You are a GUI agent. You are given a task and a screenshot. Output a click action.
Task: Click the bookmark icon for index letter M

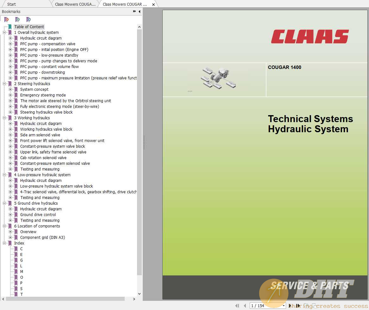(16, 272)
